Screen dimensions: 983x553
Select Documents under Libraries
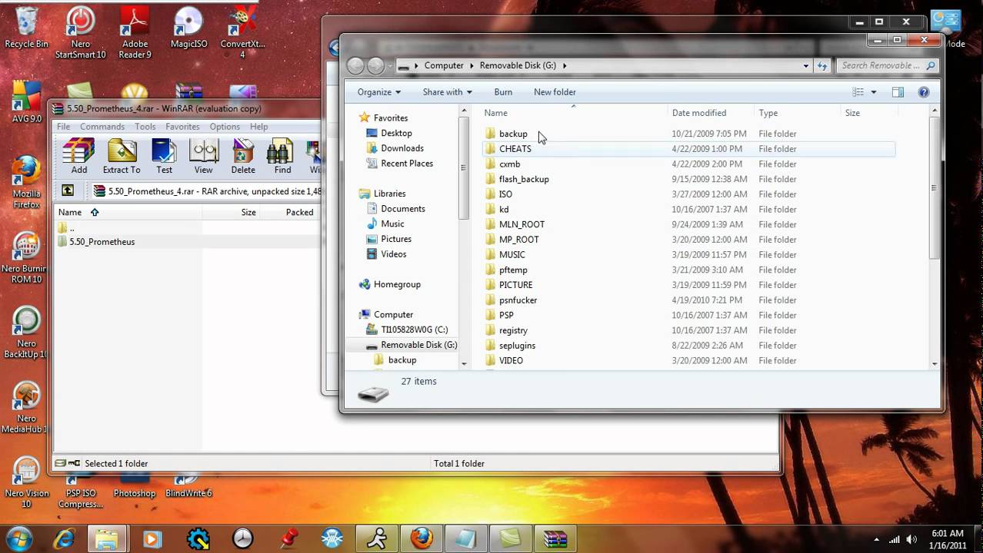tap(403, 209)
